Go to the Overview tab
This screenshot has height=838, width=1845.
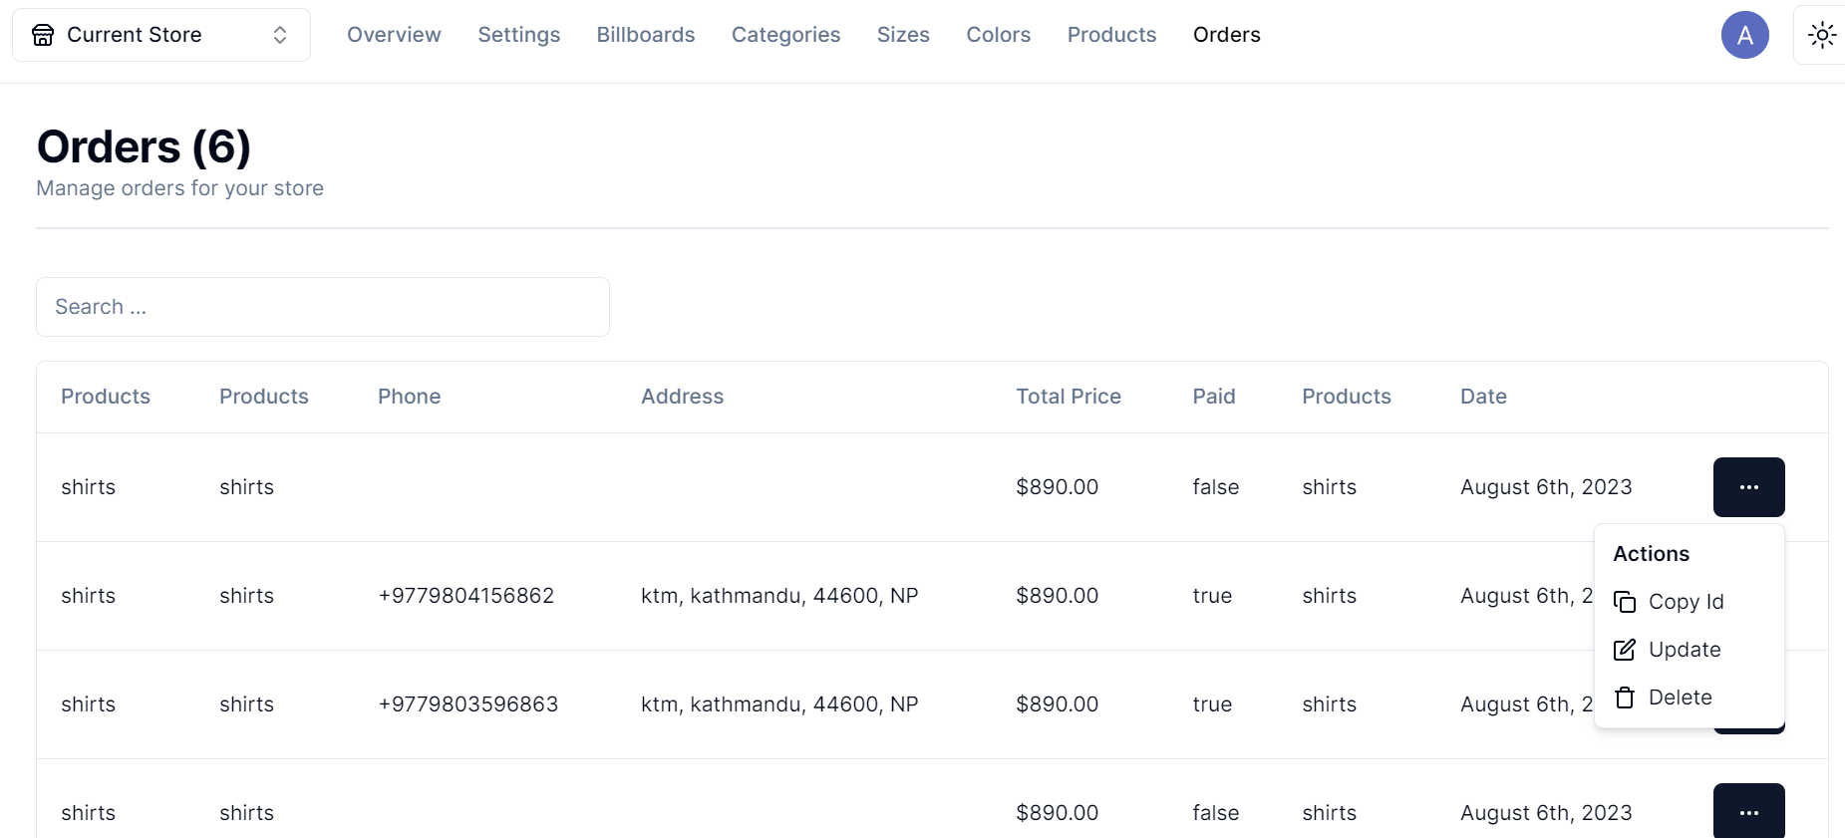click(394, 35)
